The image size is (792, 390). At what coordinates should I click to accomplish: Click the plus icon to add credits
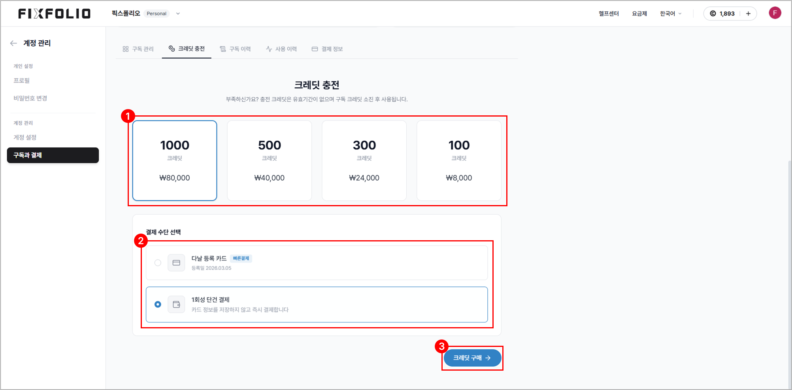tap(748, 13)
